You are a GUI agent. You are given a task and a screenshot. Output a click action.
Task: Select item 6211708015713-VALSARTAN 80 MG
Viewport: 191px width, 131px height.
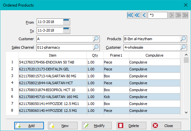(x=53, y=76)
